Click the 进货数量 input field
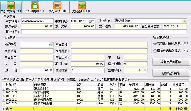 click(88, 70)
